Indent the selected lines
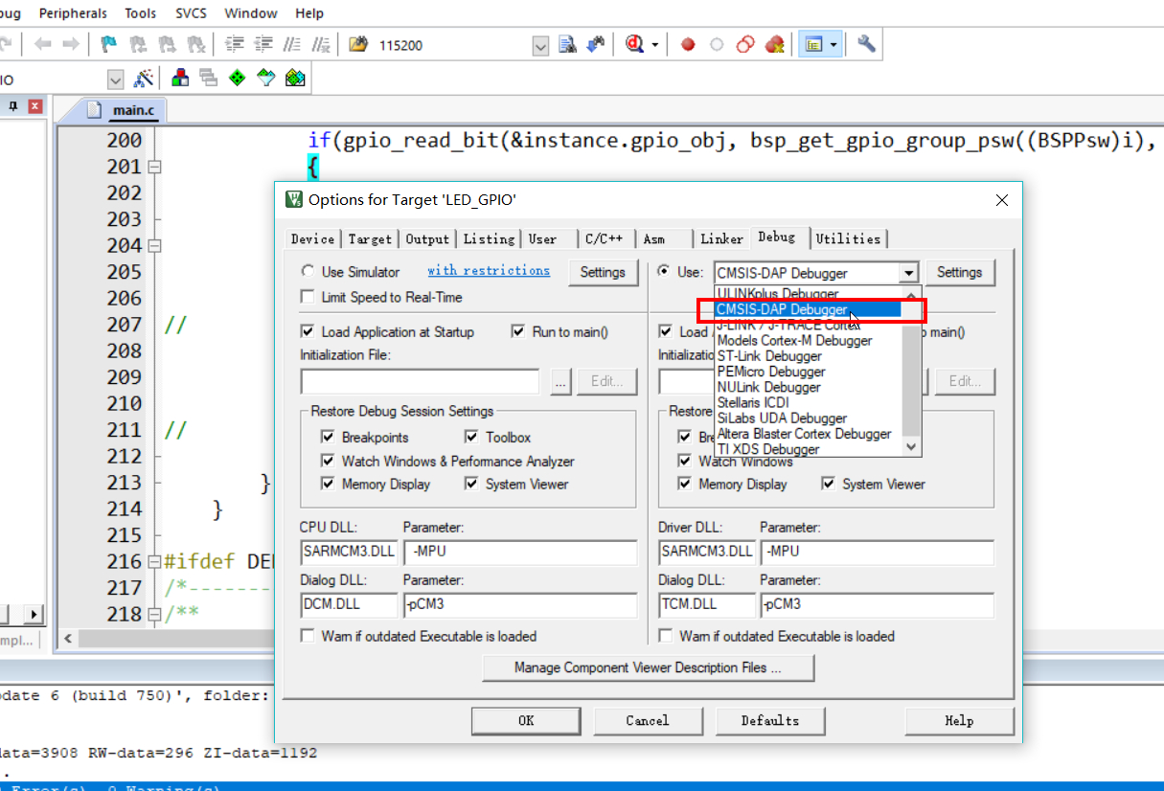Image resolution: width=1164 pixels, height=791 pixels. (235, 45)
